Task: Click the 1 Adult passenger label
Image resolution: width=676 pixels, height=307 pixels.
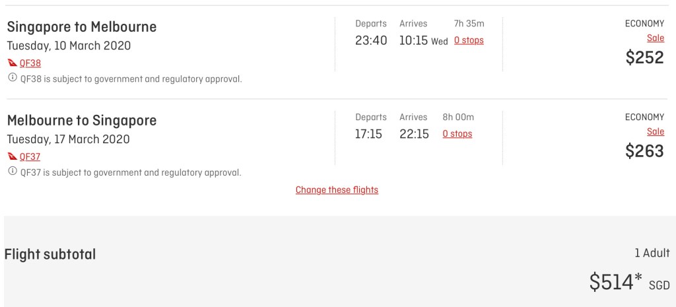Action: pos(652,253)
